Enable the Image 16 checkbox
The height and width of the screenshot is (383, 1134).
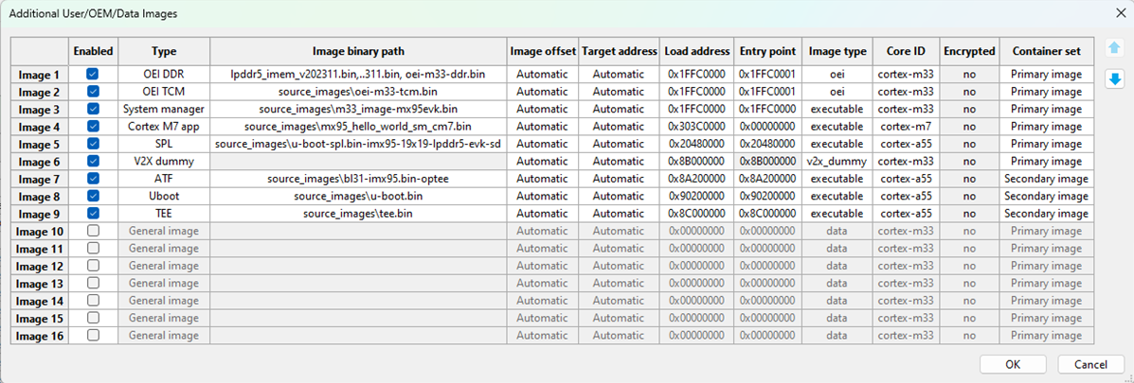point(93,336)
